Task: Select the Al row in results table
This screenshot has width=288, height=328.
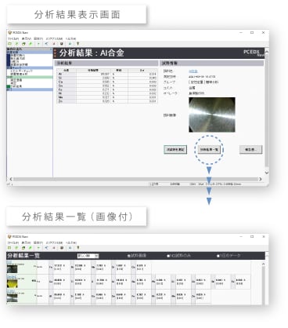Action: (107, 74)
